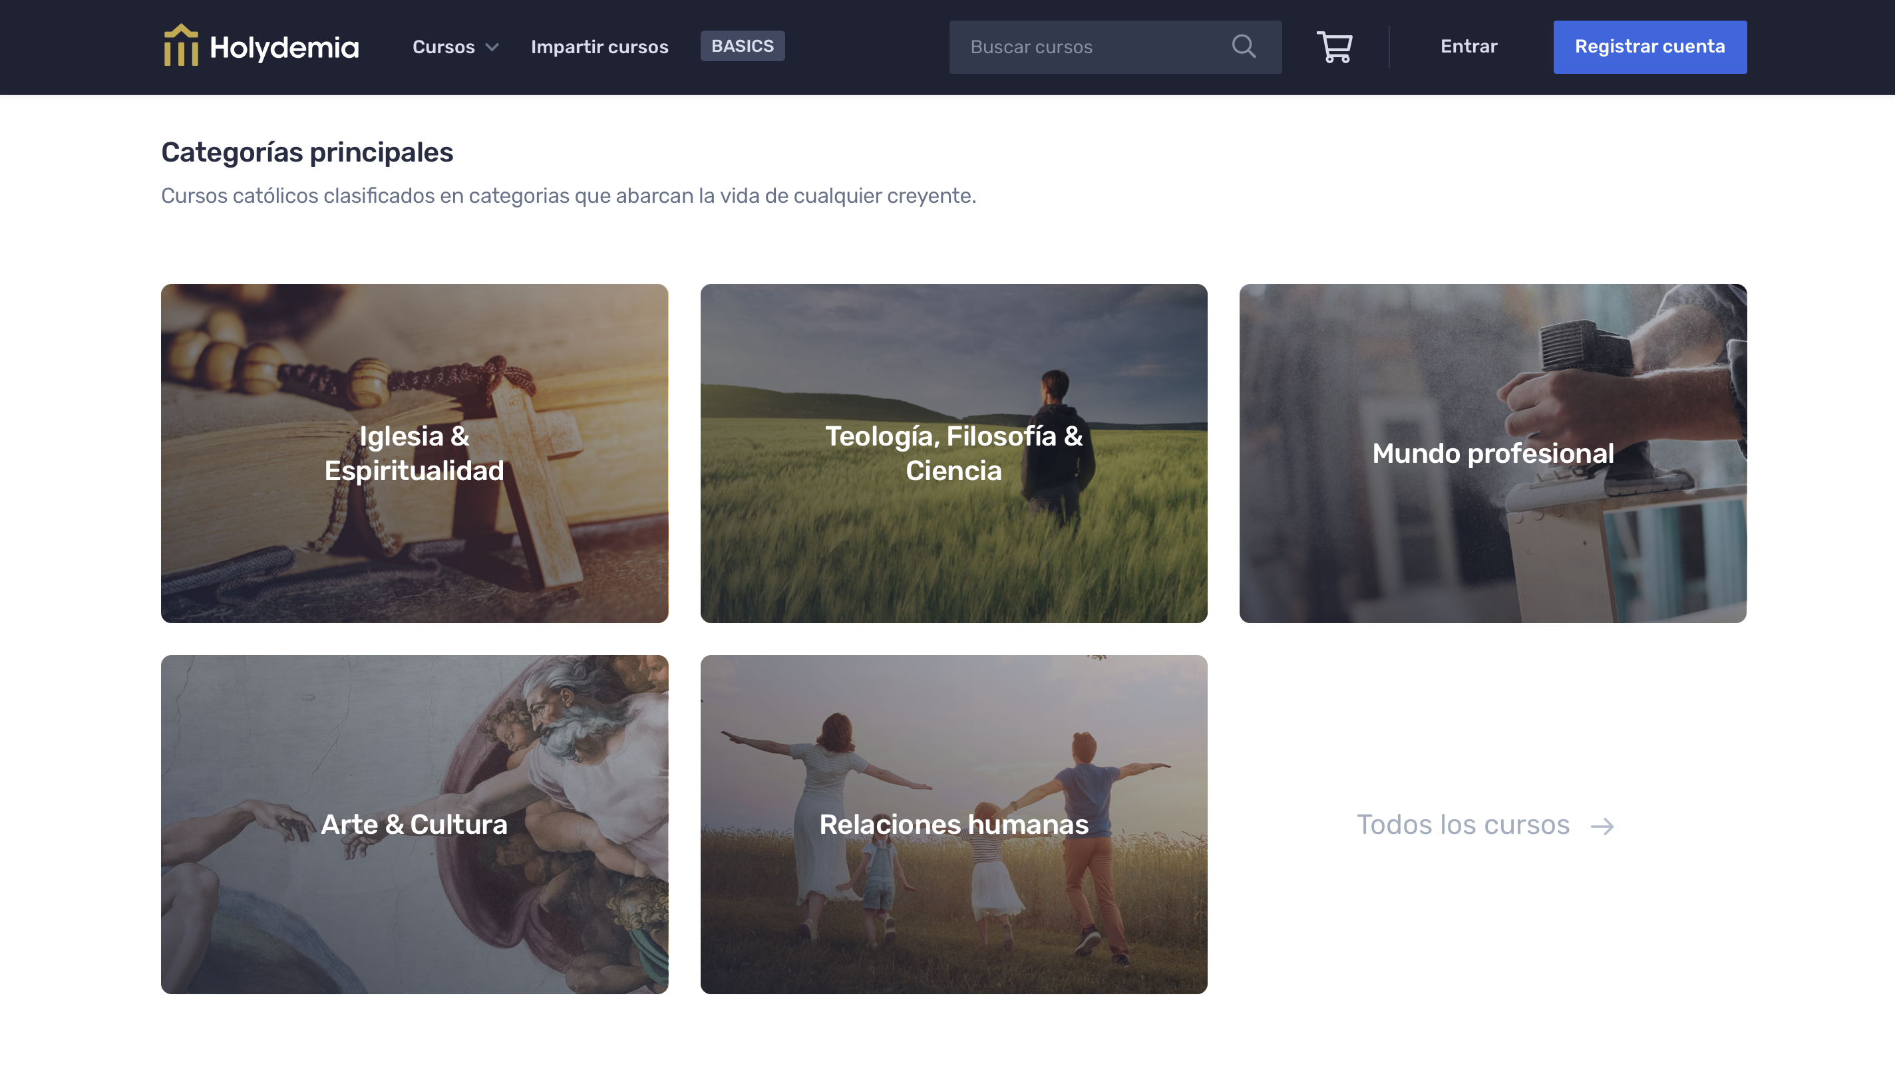The width and height of the screenshot is (1895, 1068).
Task: Click the search magnifier icon
Action: point(1243,47)
